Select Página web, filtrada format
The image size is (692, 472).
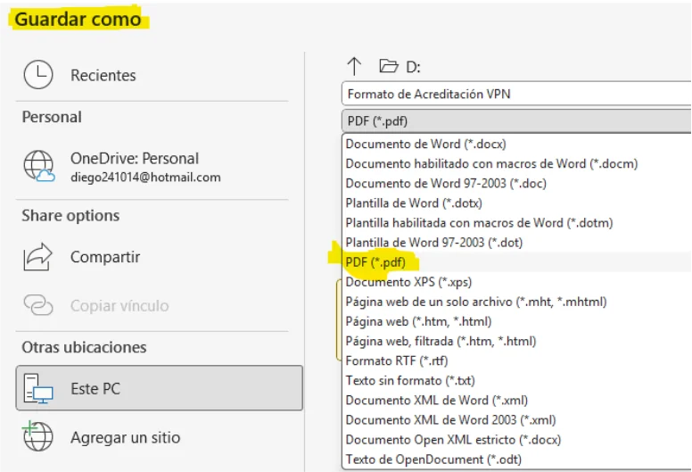pos(517,341)
